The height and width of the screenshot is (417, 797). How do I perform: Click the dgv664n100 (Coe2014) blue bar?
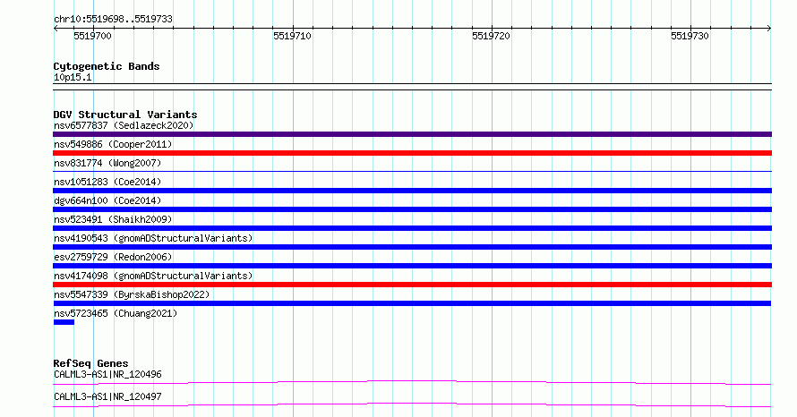[412, 209]
